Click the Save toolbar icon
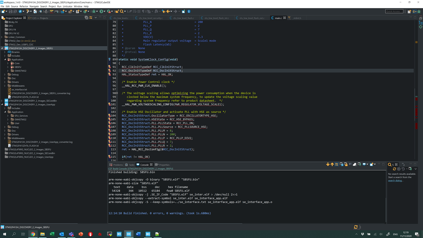This screenshot has width=423, height=238. point(11,11)
